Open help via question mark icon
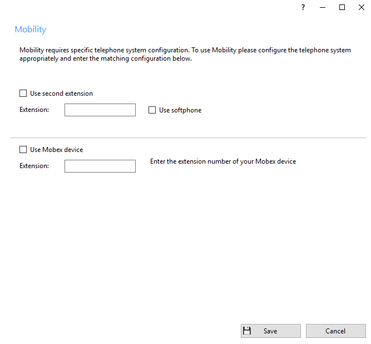Image resolution: width=371 pixels, height=344 pixels. (x=303, y=8)
